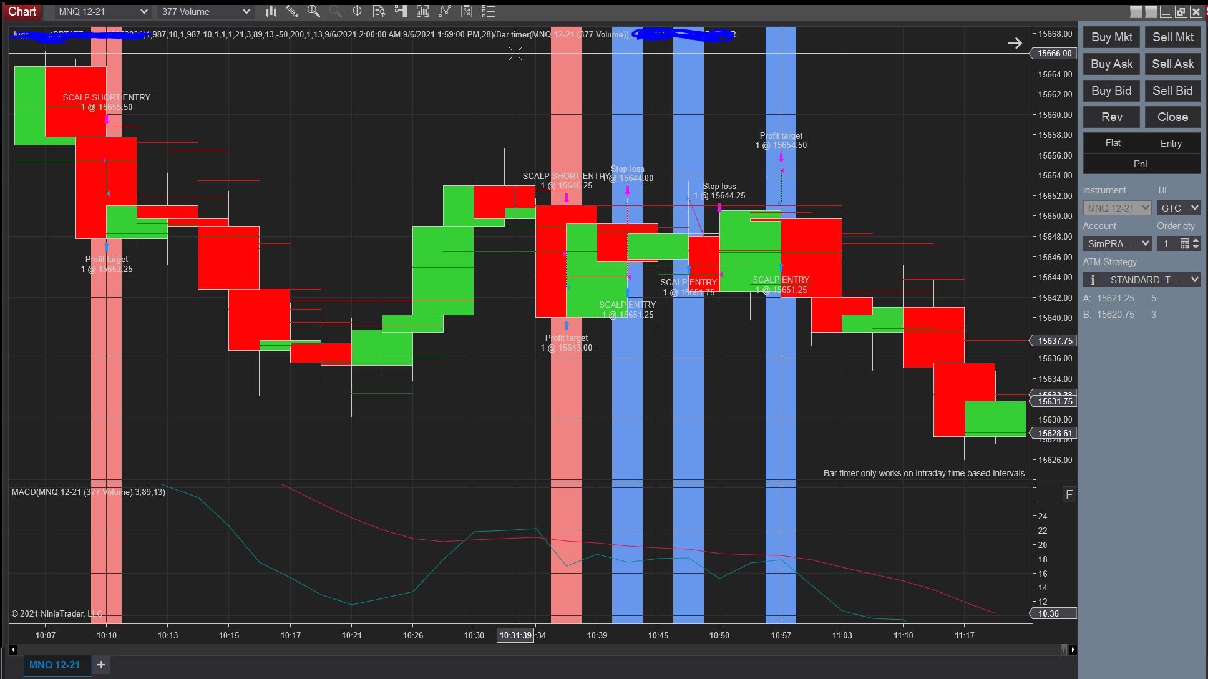Click the zoom in magnifier icon
Screen dimensions: 1208x679
pos(313,11)
